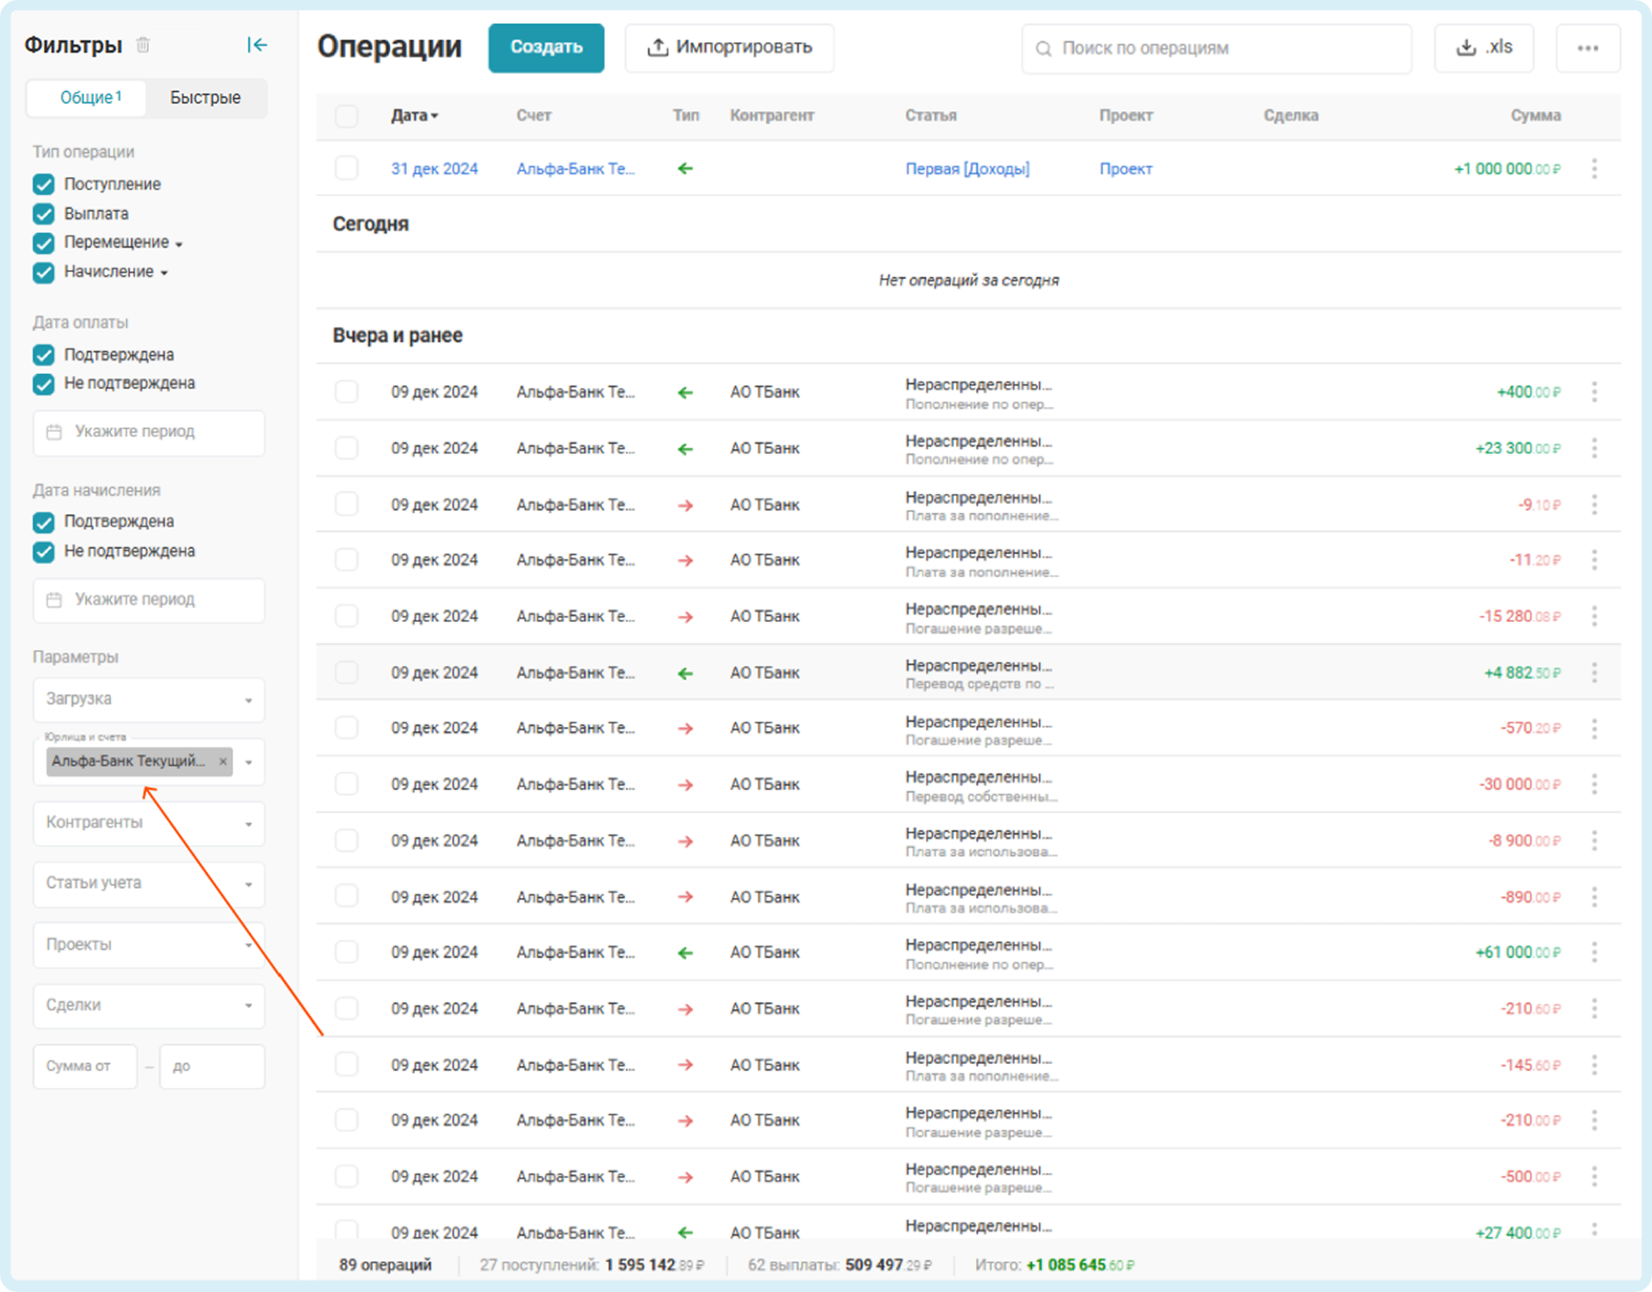Remove the Альфа-Банк Текущий filter chip
The width and height of the screenshot is (1652, 1292).
pyautogui.click(x=223, y=761)
